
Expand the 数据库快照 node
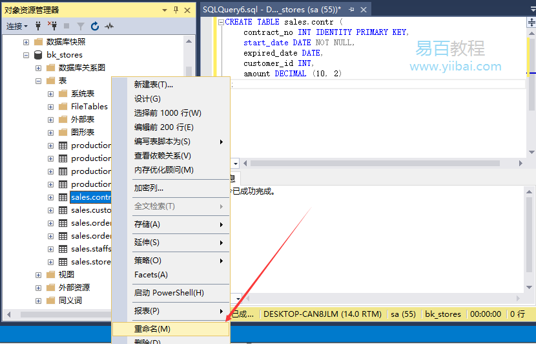coord(26,42)
